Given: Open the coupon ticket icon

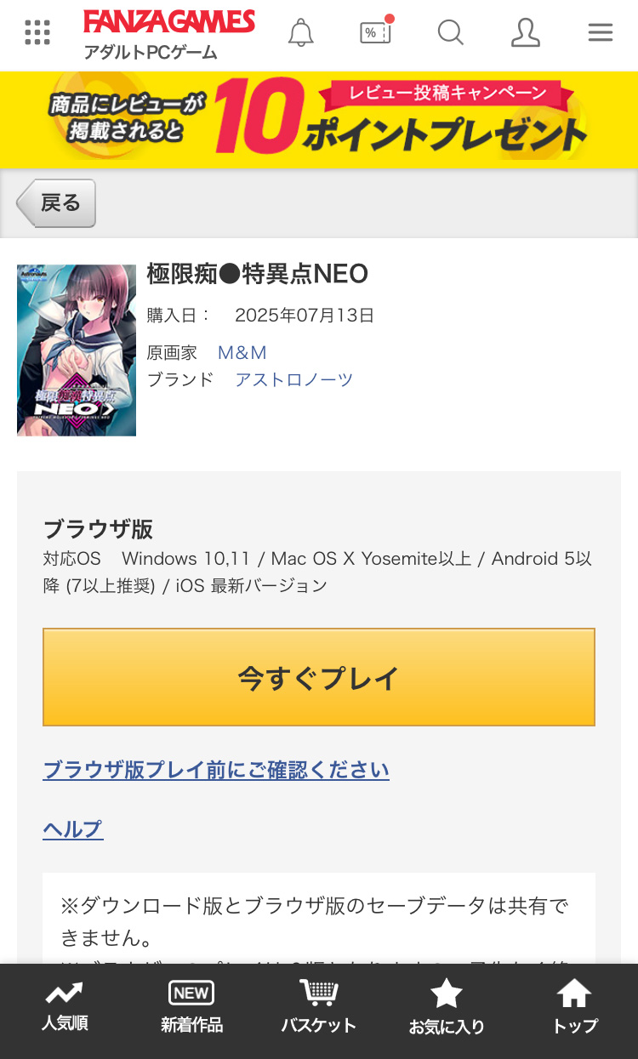Looking at the screenshot, I should [375, 32].
